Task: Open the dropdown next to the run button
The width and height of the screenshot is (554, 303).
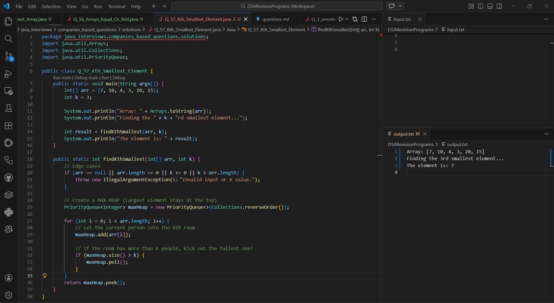Action: [x=347, y=19]
